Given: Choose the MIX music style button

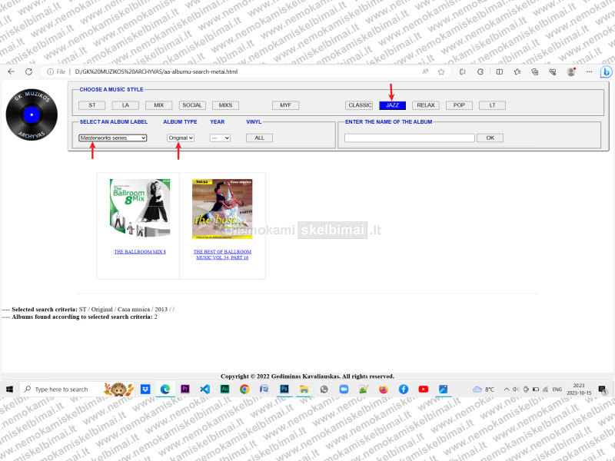Looking at the screenshot, I should (158, 105).
